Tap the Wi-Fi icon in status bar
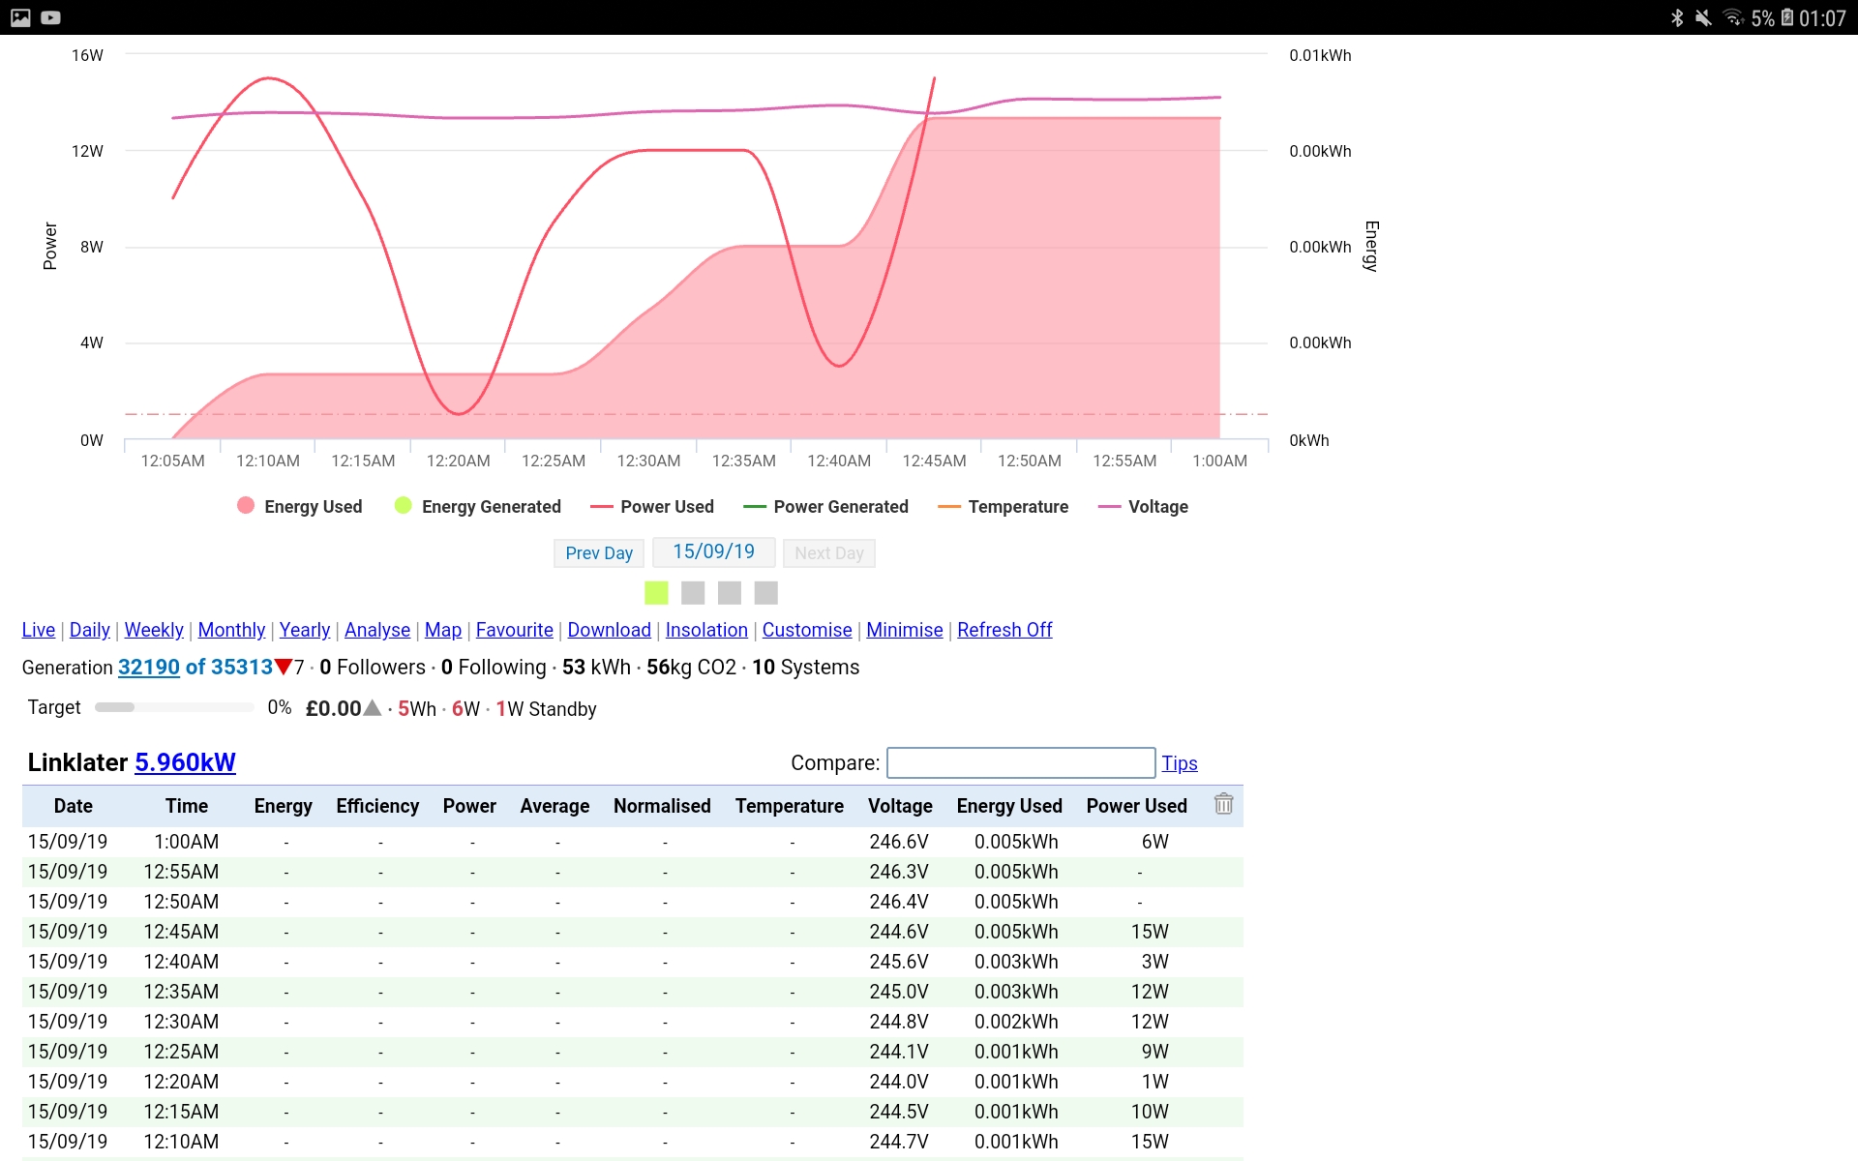Screen dimensions: 1858x1161 pyautogui.click(x=1732, y=17)
